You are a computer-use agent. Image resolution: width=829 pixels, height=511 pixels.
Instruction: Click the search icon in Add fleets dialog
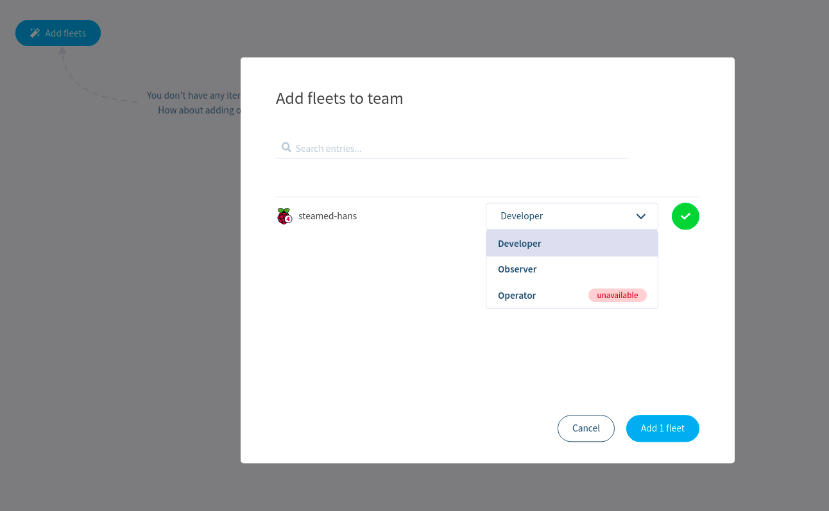coord(286,147)
